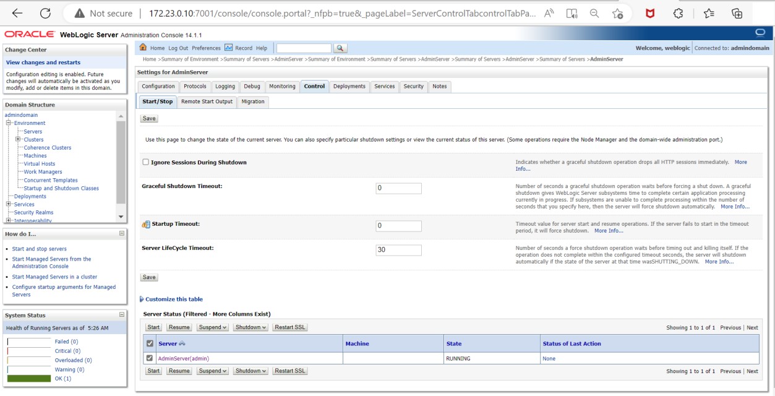
Task: Open the top Suspend dropdown
Action: point(212,327)
